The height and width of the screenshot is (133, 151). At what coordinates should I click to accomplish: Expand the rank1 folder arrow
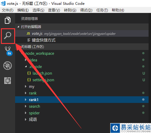26,100
